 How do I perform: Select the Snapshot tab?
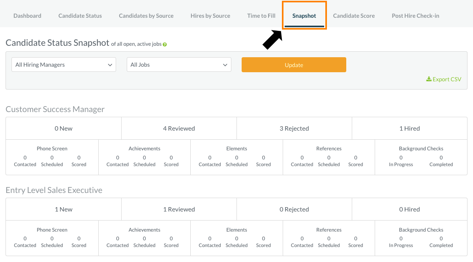(304, 16)
